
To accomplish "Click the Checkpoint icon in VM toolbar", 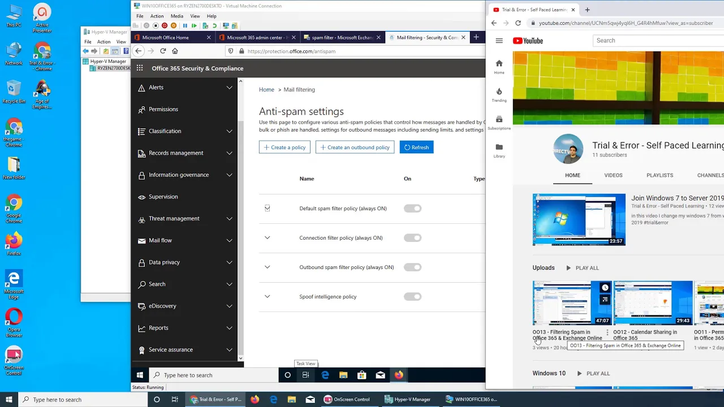I will (205, 25).
